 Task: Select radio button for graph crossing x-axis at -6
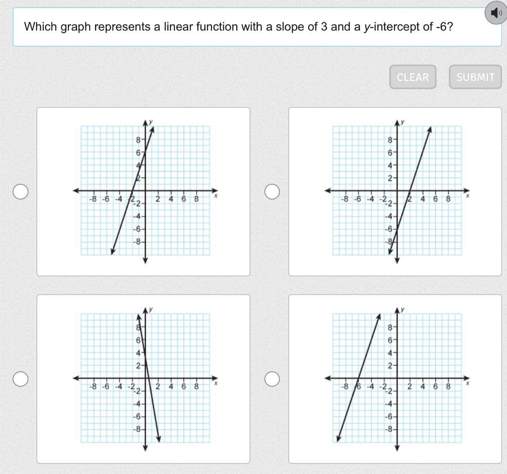(272, 379)
